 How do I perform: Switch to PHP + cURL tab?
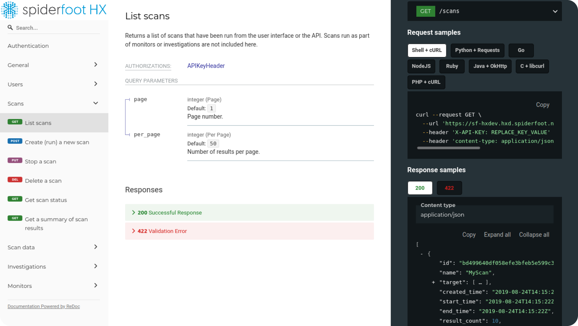tap(426, 82)
